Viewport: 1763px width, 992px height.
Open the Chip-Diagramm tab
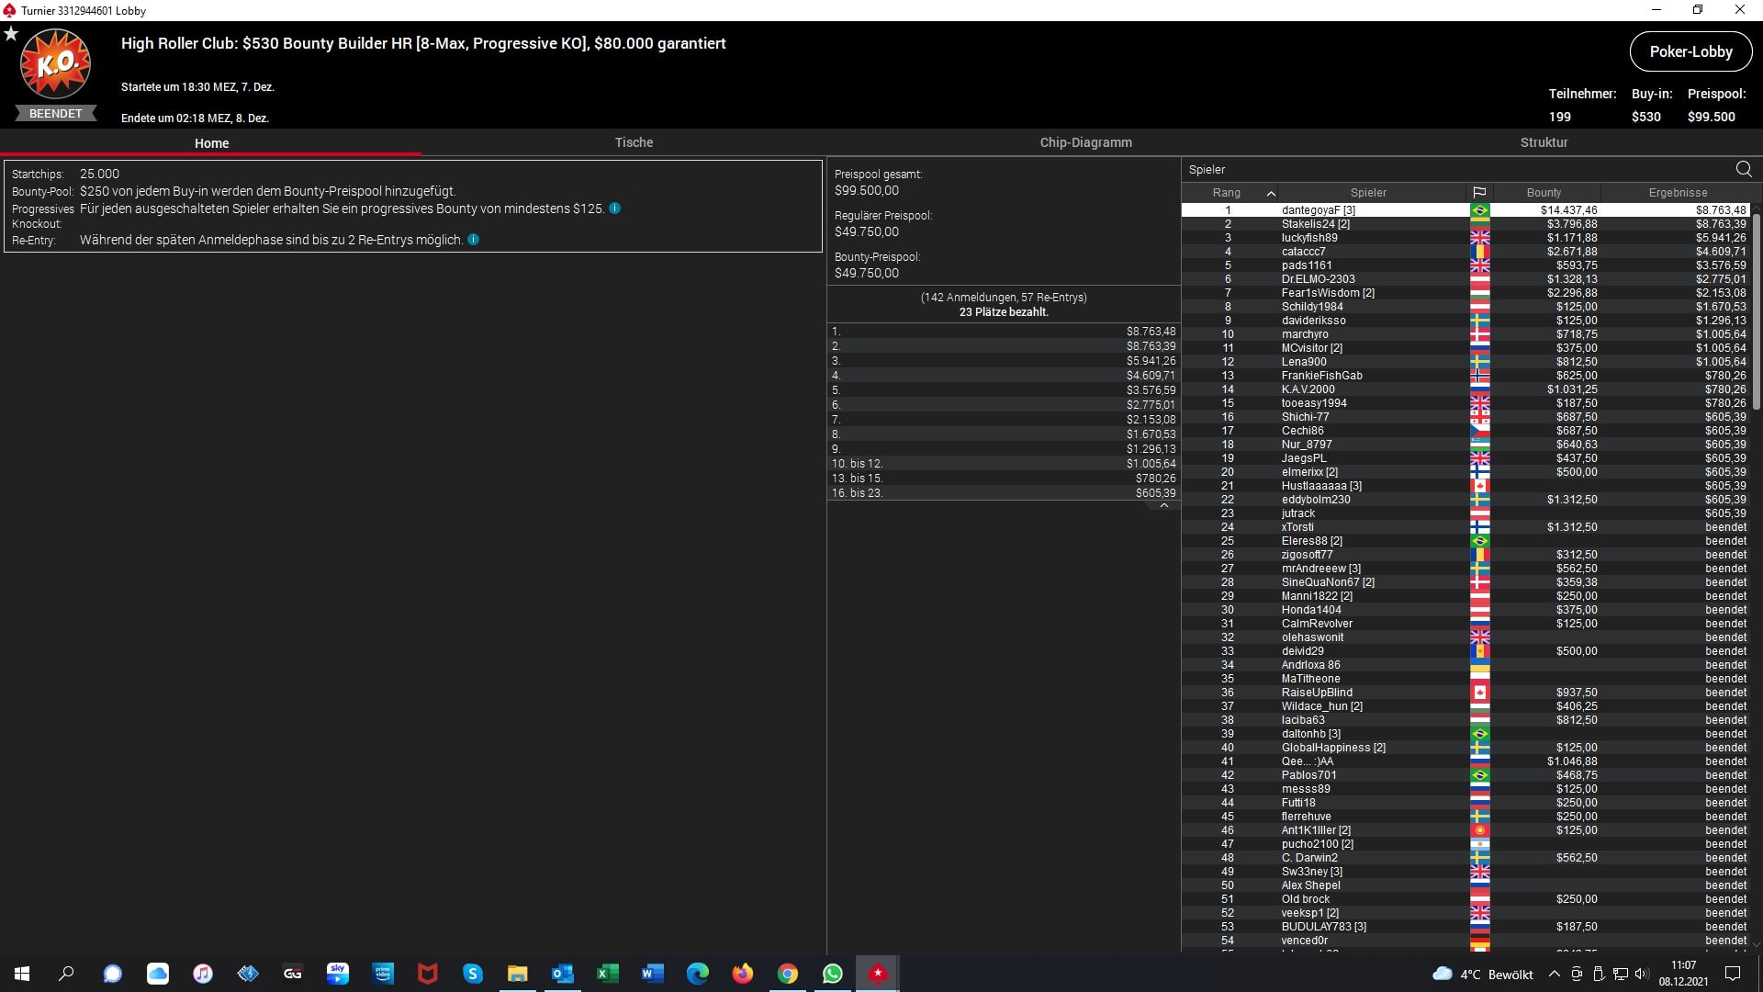(x=1085, y=142)
